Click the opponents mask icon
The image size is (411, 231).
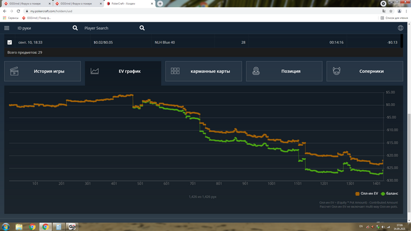tap(336, 71)
